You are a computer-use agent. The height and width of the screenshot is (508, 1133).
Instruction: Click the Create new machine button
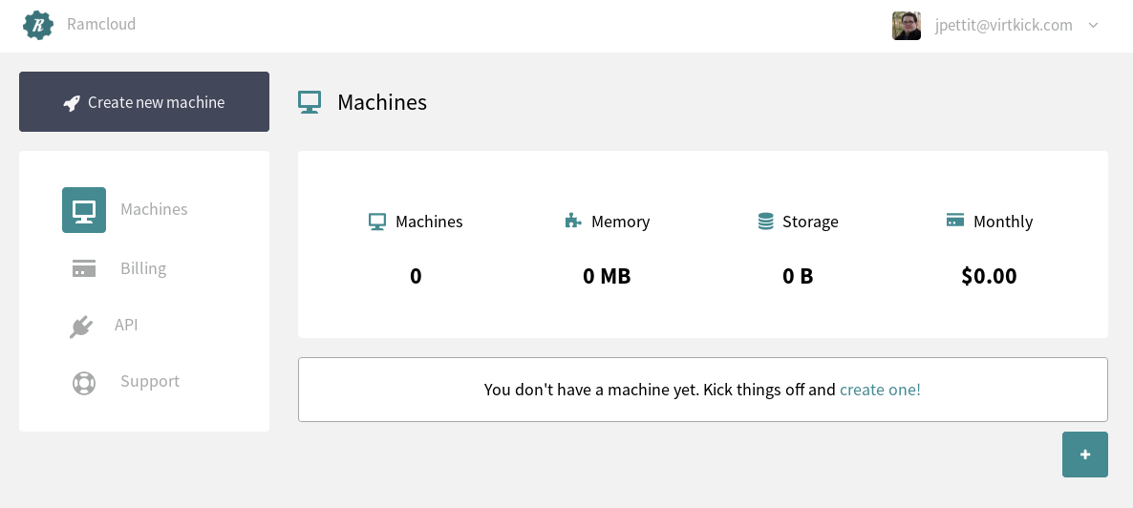tap(144, 102)
